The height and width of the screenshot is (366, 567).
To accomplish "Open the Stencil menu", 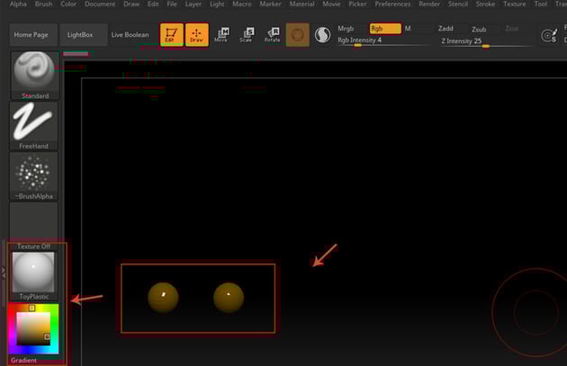I will [458, 4].
